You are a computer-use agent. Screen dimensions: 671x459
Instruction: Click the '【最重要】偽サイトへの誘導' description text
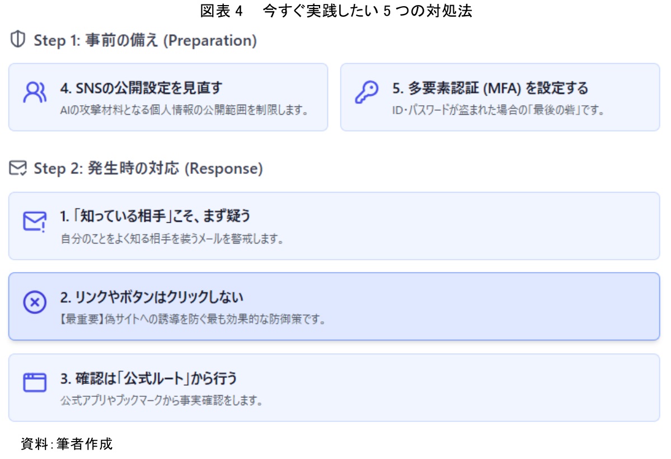point(193,320)
